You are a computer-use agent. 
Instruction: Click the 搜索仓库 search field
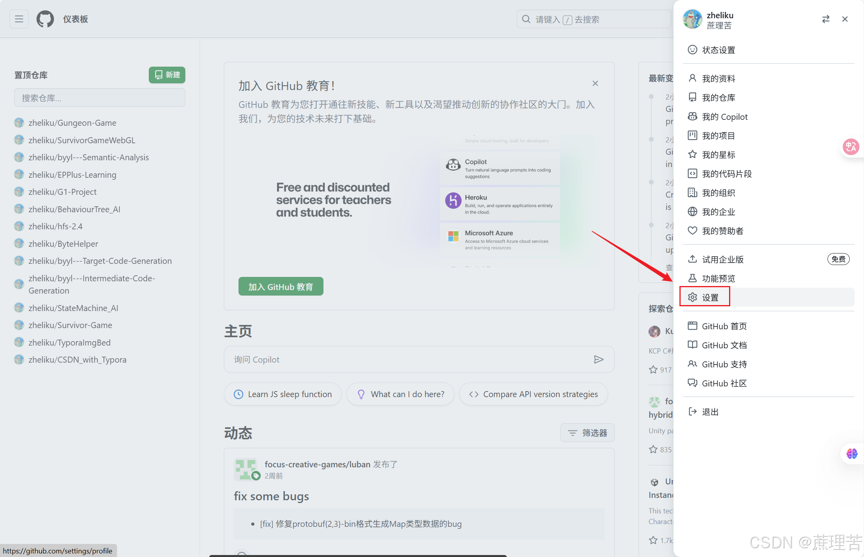(x=100, y=98)
